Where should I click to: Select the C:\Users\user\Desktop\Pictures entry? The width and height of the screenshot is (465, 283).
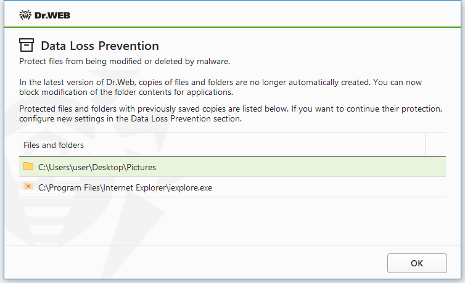point(232,167)
